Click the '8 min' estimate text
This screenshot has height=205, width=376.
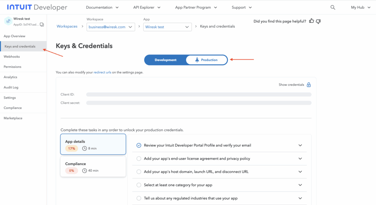click(x=92, y=148)
